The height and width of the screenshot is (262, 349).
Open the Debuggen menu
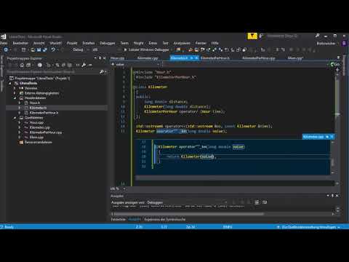[108, 43]
